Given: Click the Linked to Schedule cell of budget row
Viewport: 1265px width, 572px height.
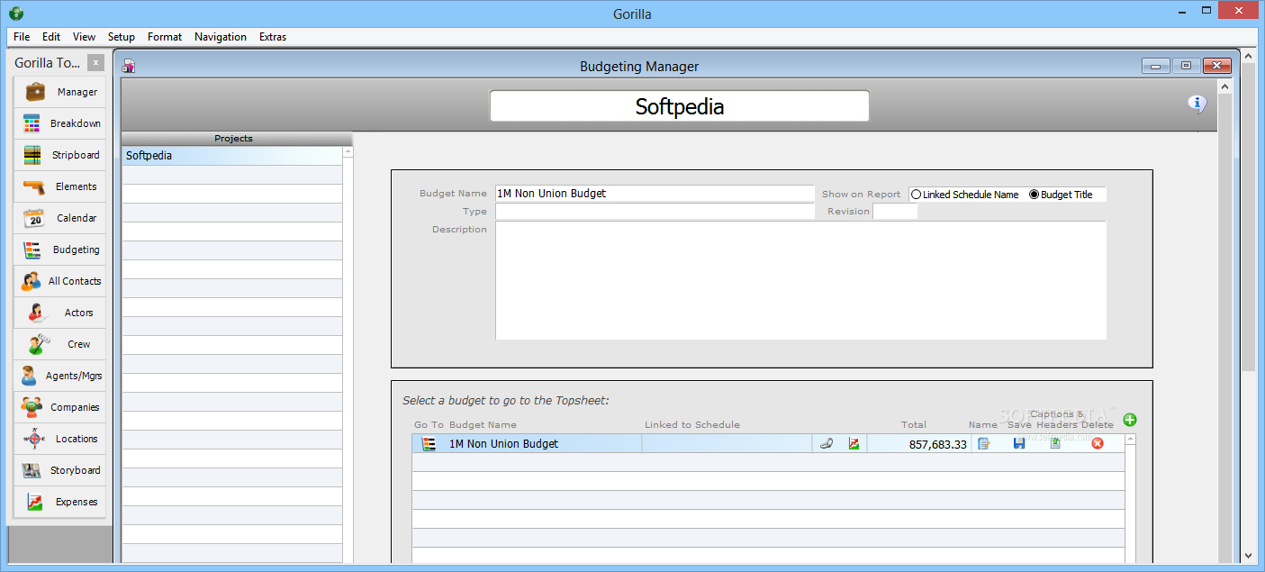Looking at the screenshot, I should (x=727, y=443).
